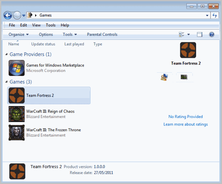Sort by the Name column header
This screenshot has height=184, width=222.
tap(14, 44)
